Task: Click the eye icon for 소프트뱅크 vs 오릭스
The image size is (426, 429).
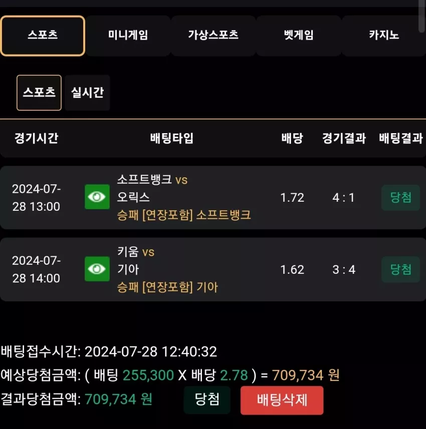Action: (97, 197)
